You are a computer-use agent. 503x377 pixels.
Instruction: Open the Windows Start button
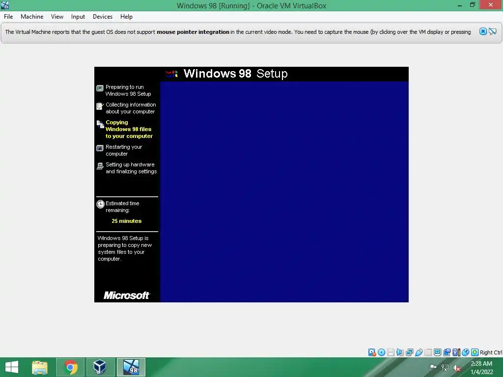pyautogui.click(x=12, y=367)
